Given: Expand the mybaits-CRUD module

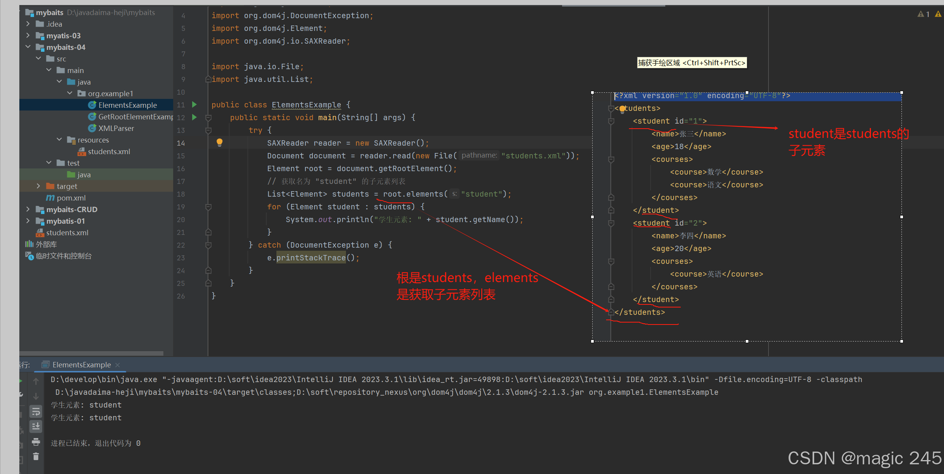Looking at the screenshot, I should pos(28,209).
